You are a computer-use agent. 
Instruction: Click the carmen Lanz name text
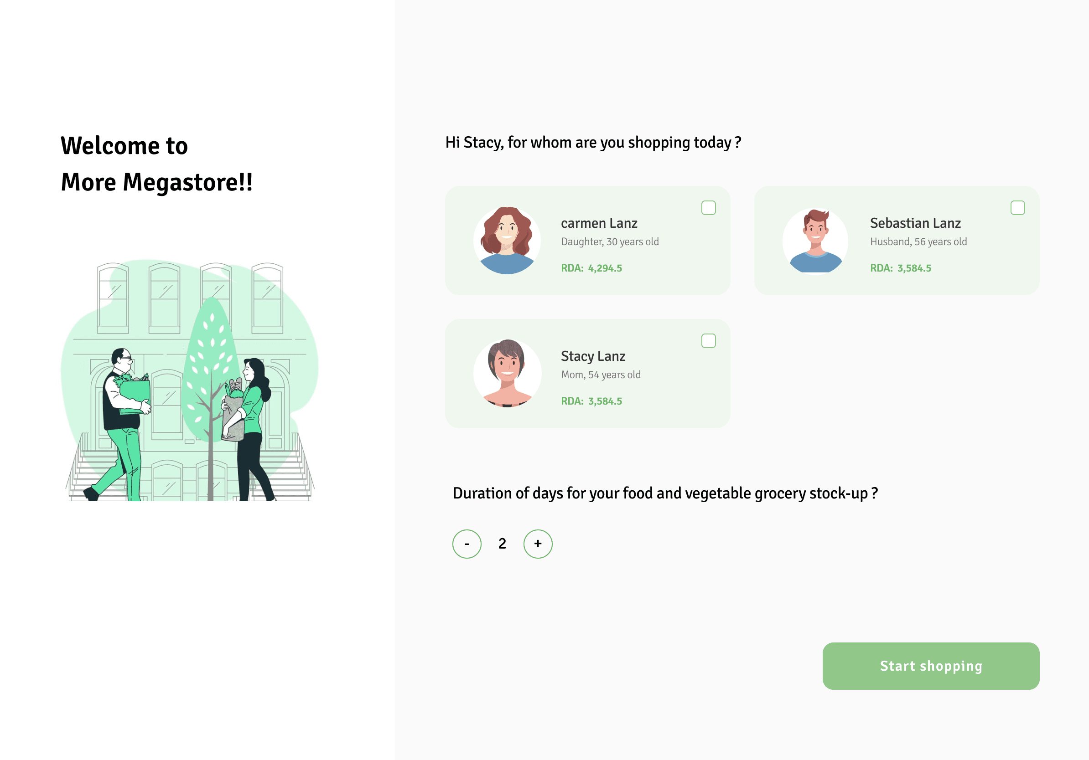click(599, 223)
